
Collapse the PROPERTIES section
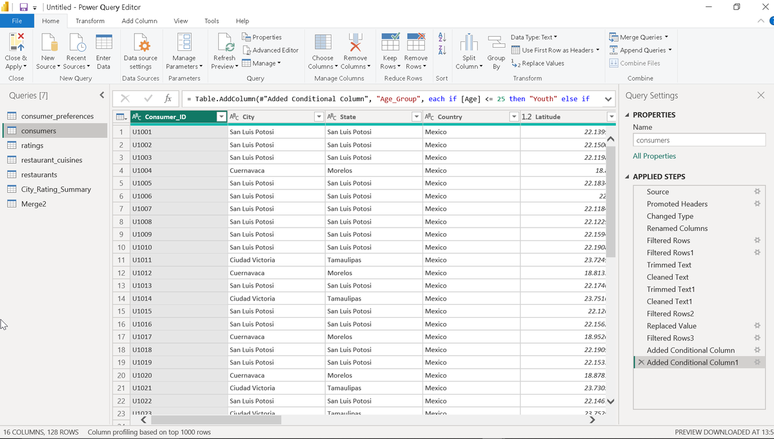[x=628, y=115]
